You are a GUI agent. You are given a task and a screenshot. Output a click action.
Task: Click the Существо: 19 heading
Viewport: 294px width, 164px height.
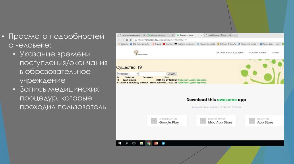129,67
